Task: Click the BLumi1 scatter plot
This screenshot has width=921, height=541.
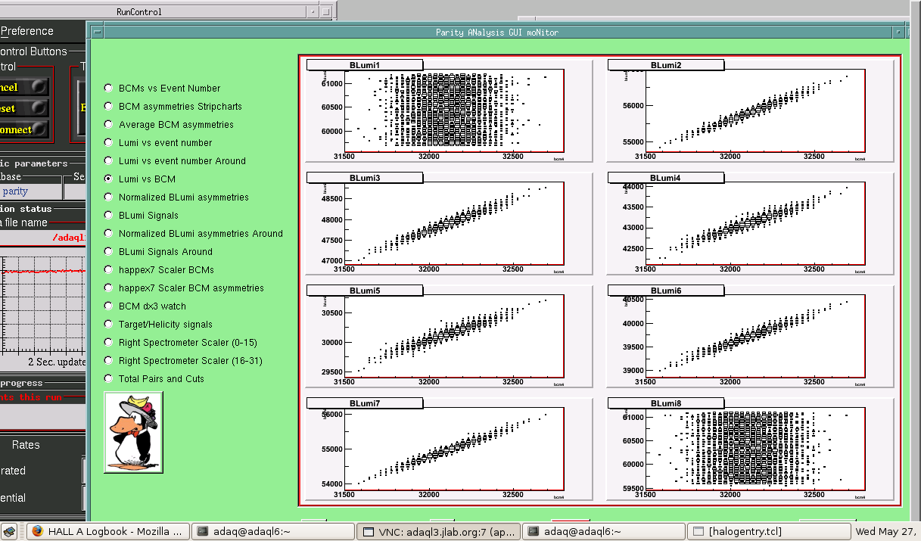Action: tap(454, 110)
